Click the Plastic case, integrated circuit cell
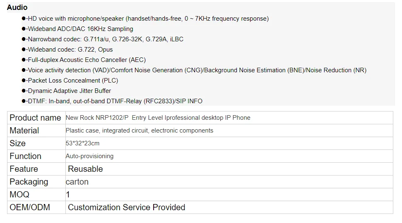 [140, 130]
